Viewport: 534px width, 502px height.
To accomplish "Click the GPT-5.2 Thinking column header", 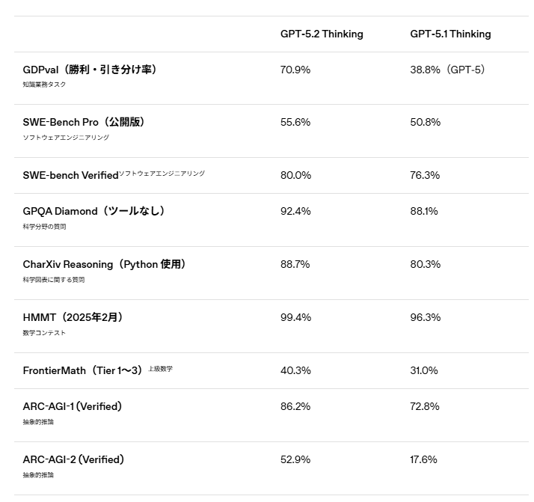I will coord(322,34).
